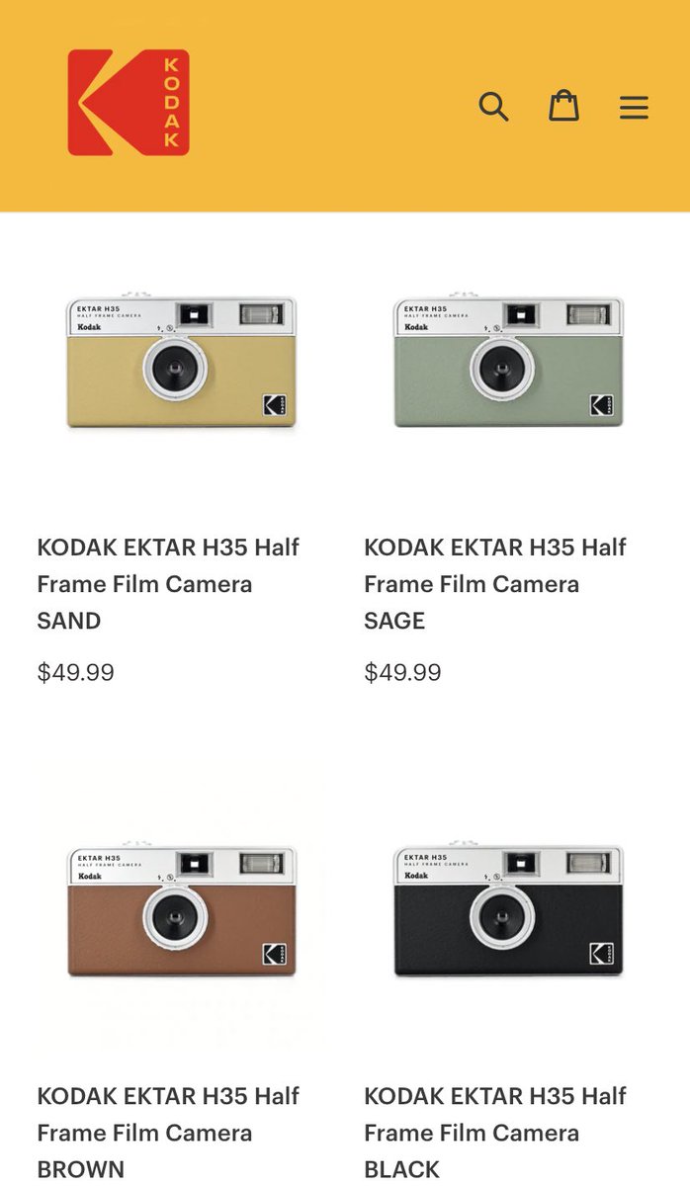Select the BROWN camera product image
This screenshot has height=1186, width=690.
point(182,911)
